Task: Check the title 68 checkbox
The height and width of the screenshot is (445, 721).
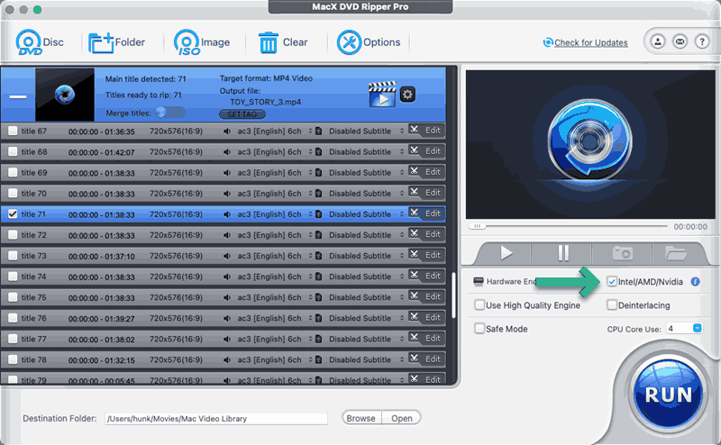Action: [13, 151]
